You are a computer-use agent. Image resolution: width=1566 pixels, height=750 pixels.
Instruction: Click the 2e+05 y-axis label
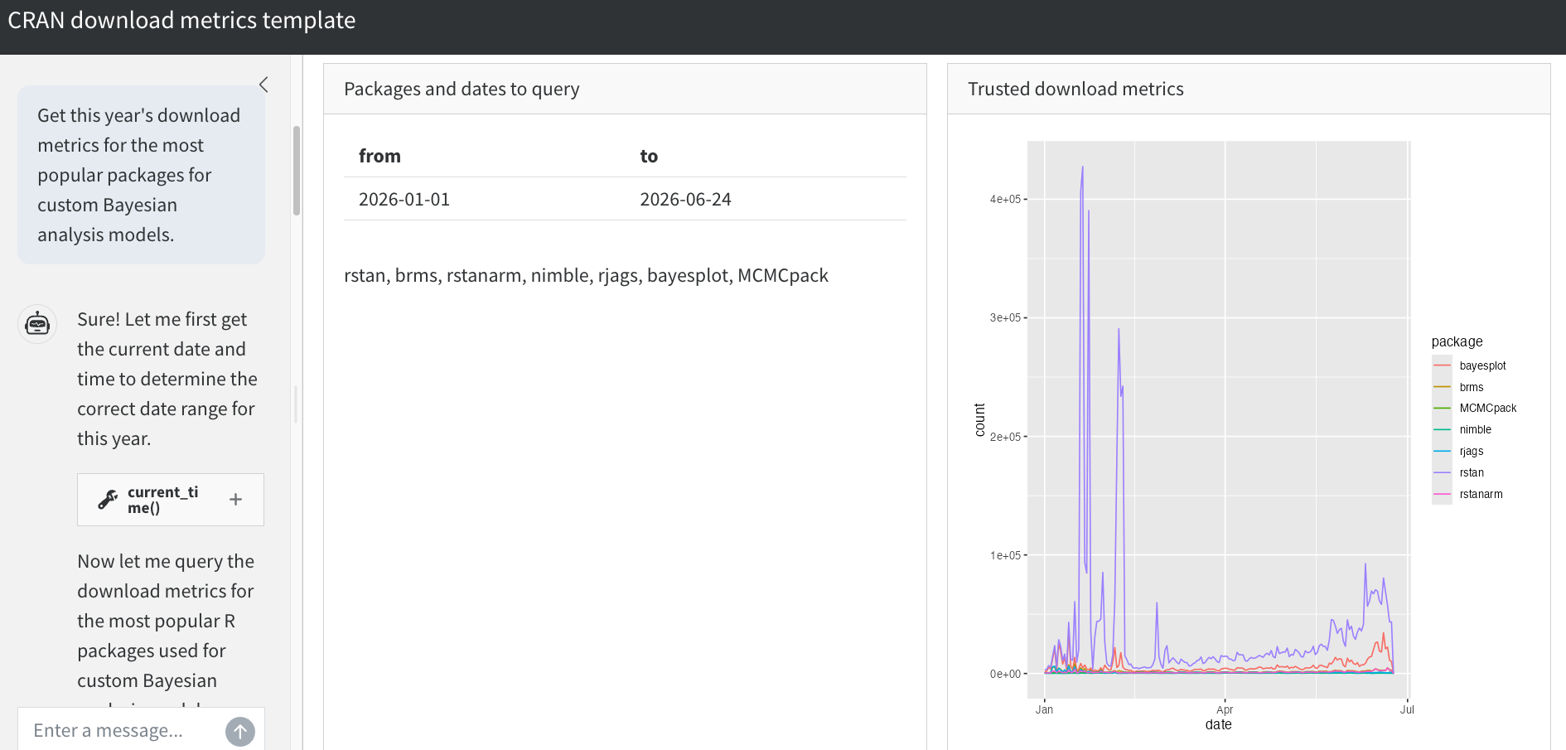[1005, 437]
